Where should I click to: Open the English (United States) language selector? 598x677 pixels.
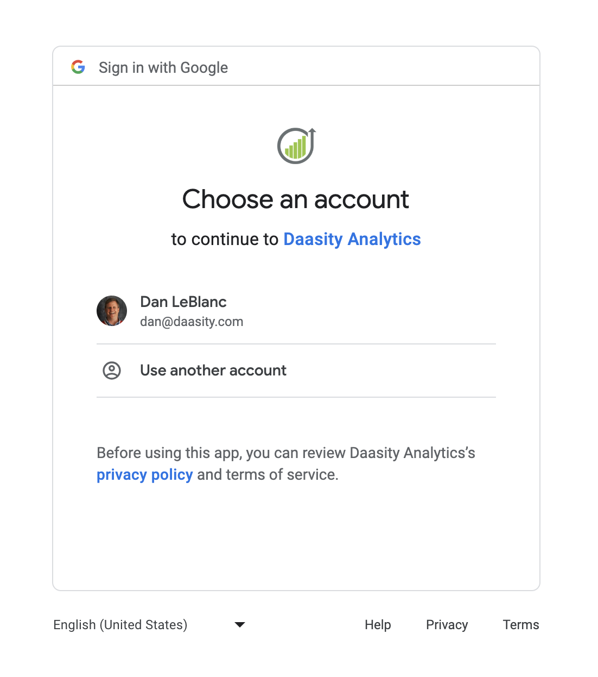pos(120,625)
